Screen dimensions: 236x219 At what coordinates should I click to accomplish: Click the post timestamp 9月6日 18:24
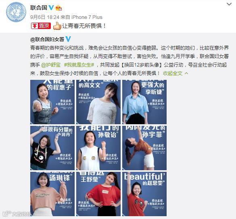[45, 17]
